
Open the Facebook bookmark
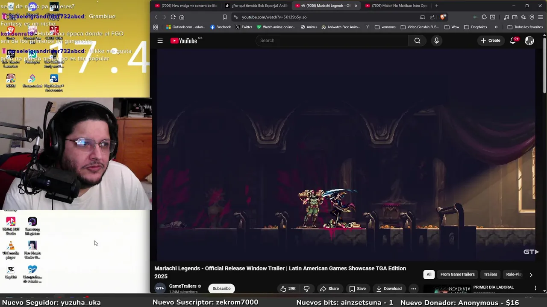[x=221, y=27]
